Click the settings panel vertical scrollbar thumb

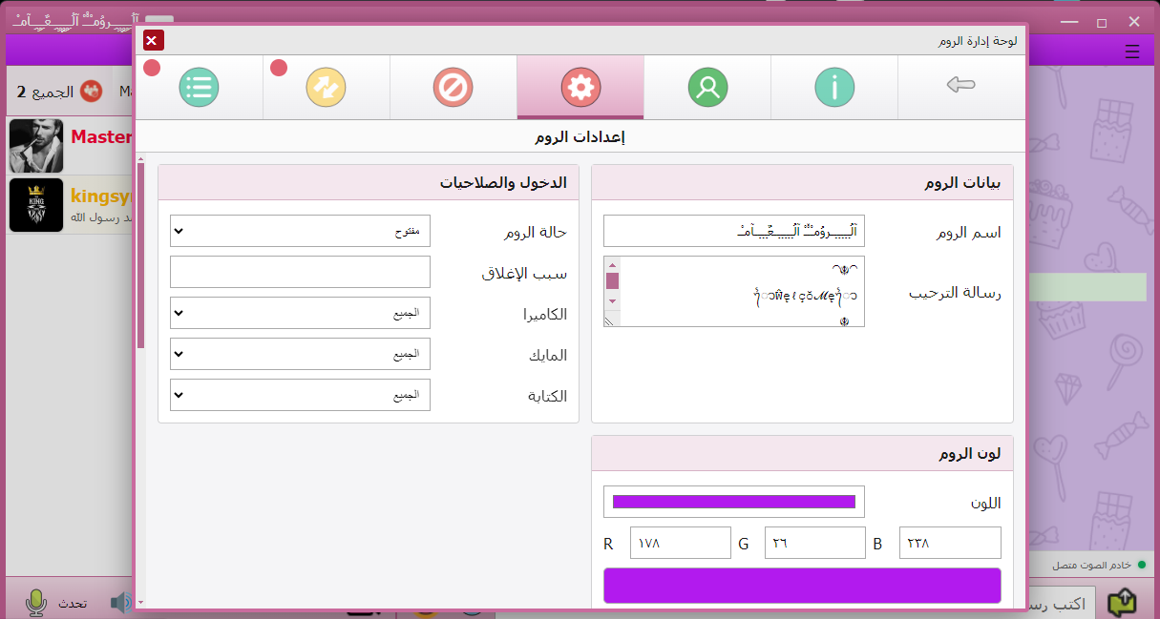click(141, 256)
